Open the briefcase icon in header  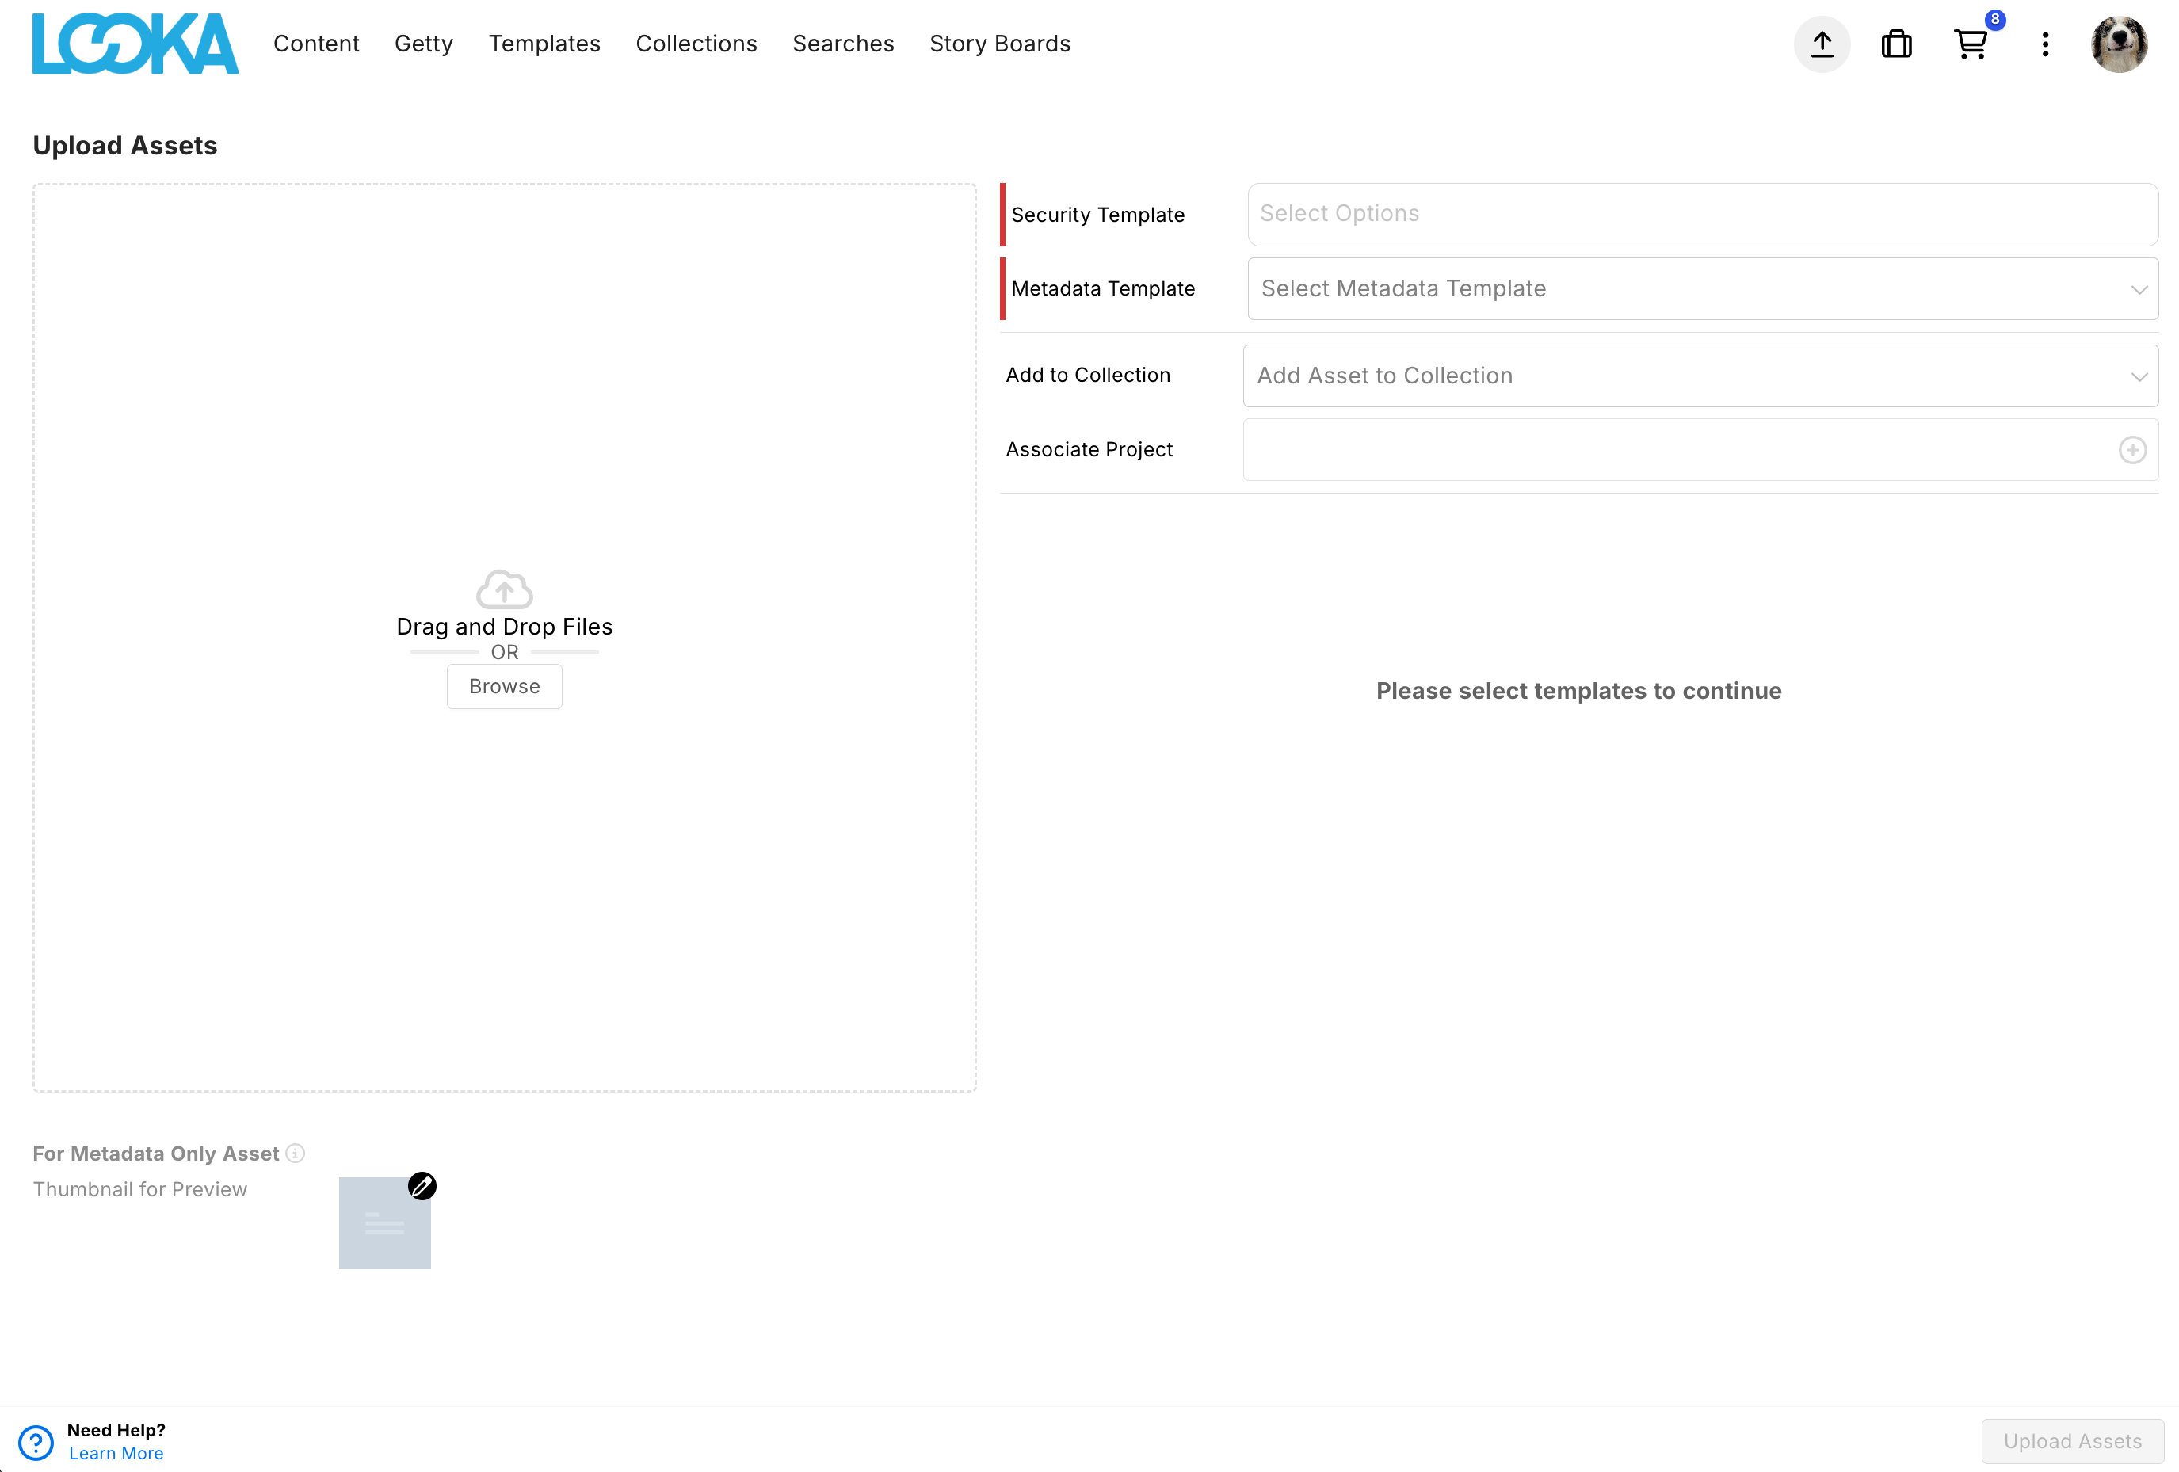pos(1896,44)
